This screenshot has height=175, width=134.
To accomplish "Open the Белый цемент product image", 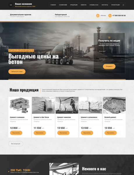I will (x=114, y=105).
